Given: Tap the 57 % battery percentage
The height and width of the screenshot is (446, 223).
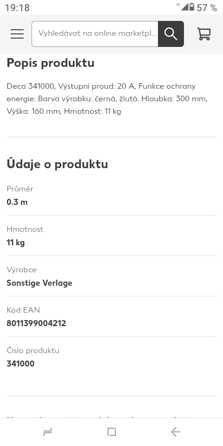Looking at the screenshot, I should point(207,8).
